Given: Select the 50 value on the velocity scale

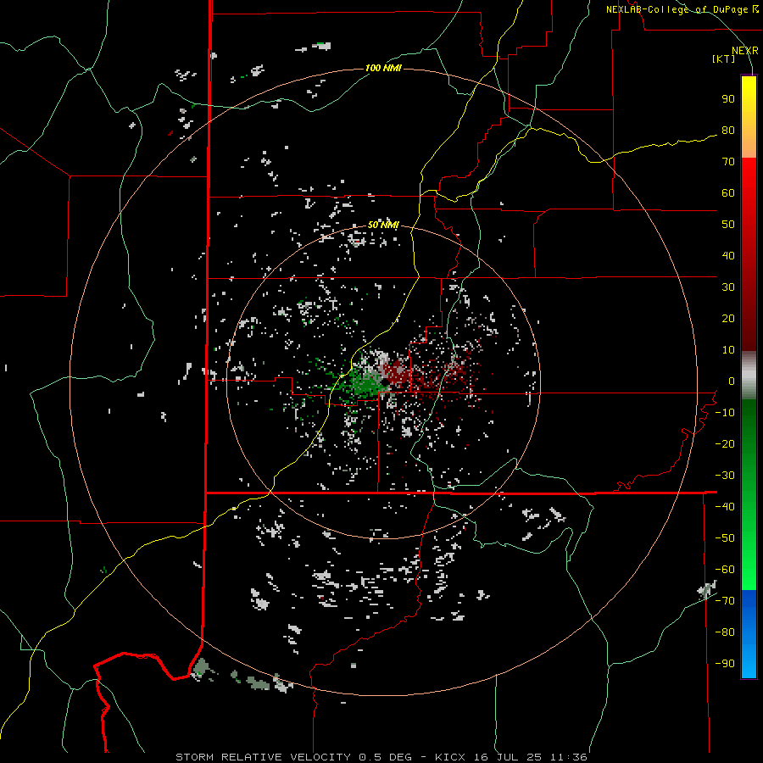Looking at the screenshot, I should tap(728, 225).
